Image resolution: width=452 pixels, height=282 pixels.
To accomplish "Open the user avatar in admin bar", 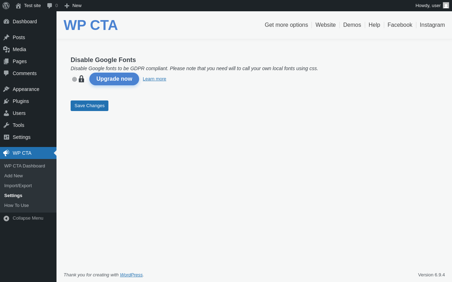I will point(446,5).
